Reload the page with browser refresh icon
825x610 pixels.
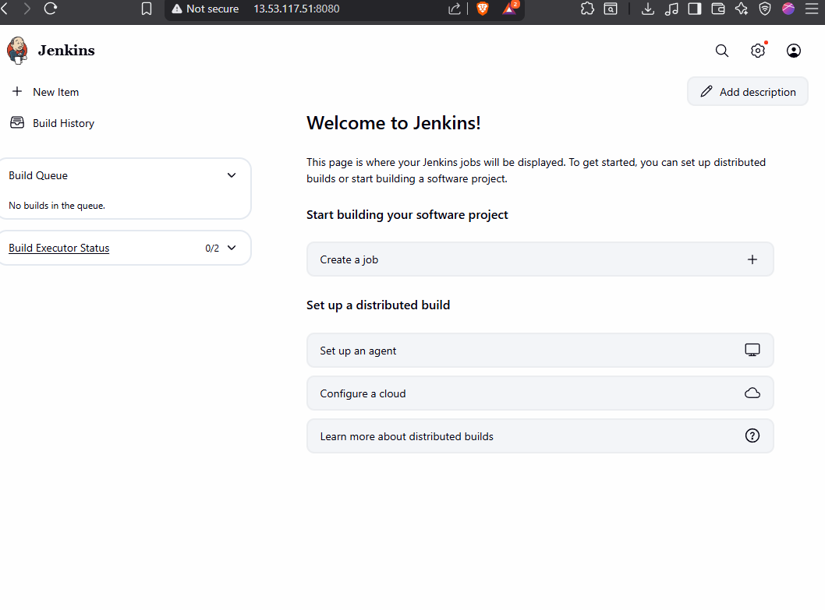(51, 9)
